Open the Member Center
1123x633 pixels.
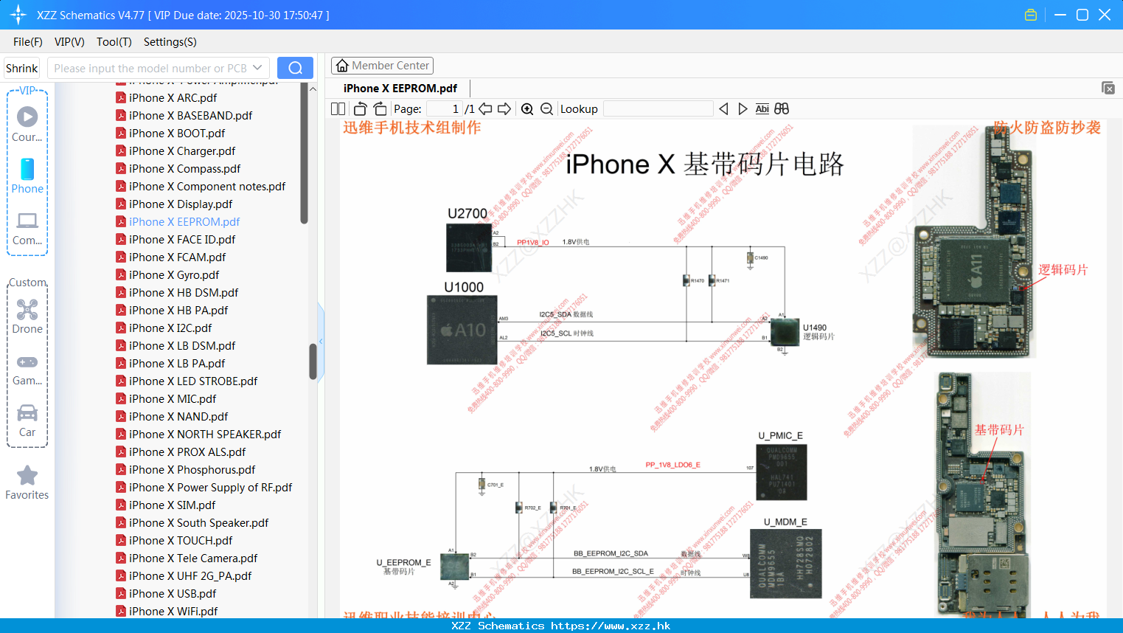pos(382,66)
